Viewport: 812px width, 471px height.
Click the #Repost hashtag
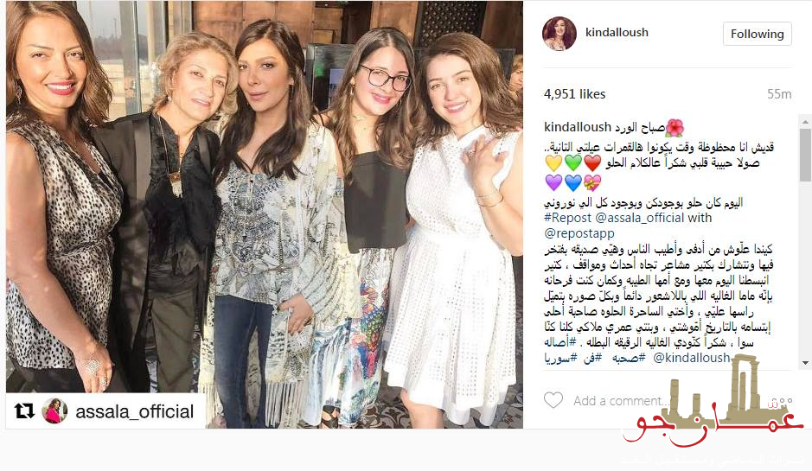coord(567,218)
